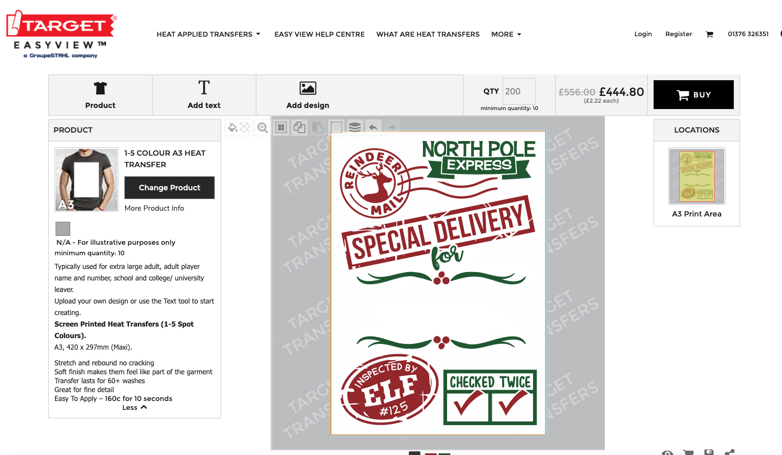The width and height of the screenshot is (782, 455).
Task: Click the QTY quantity input field
Action: coord(519,91)
